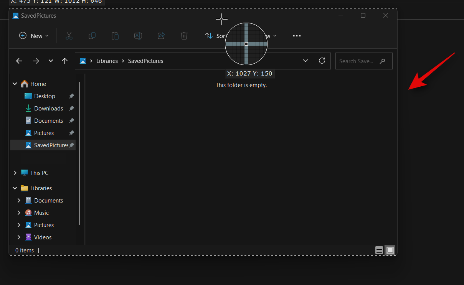Viewport: 464px width, 285px height.
Task: Open the recent locations dropdown chevron
Action: click(51, 61)
